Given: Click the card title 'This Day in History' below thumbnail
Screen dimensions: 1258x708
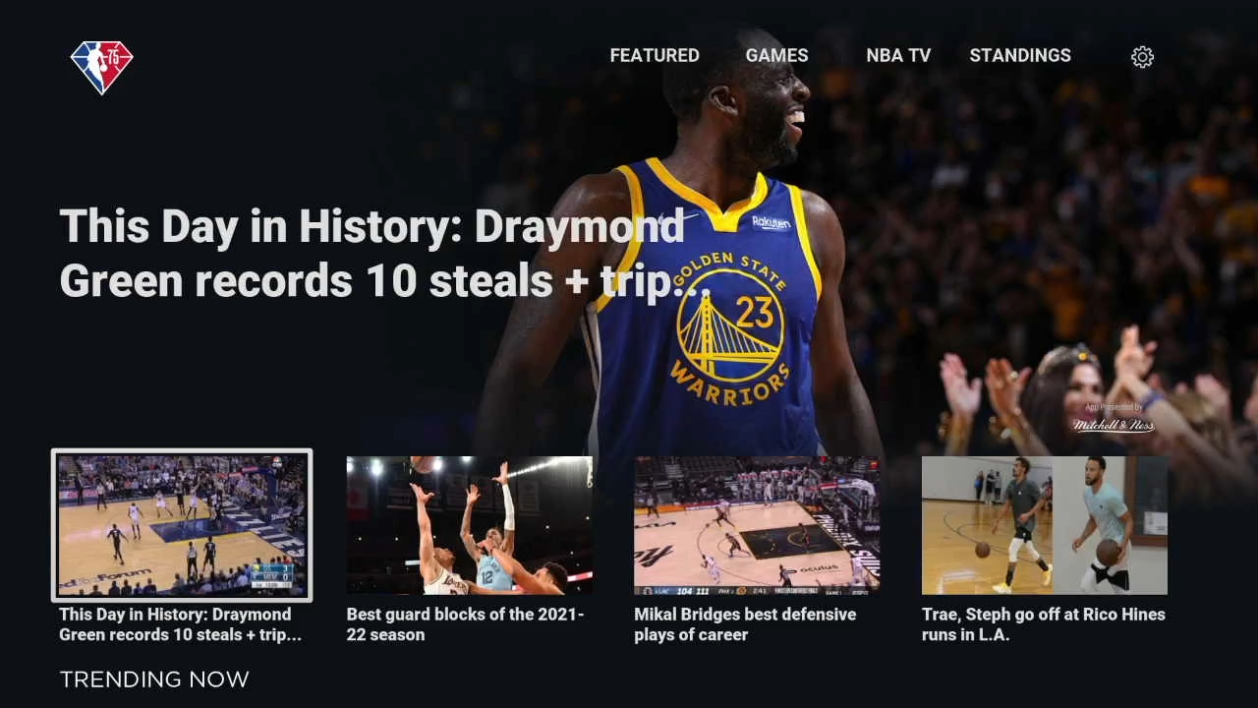Looking at the screenshot, I should pyautogui.click(x=180, y=624).
